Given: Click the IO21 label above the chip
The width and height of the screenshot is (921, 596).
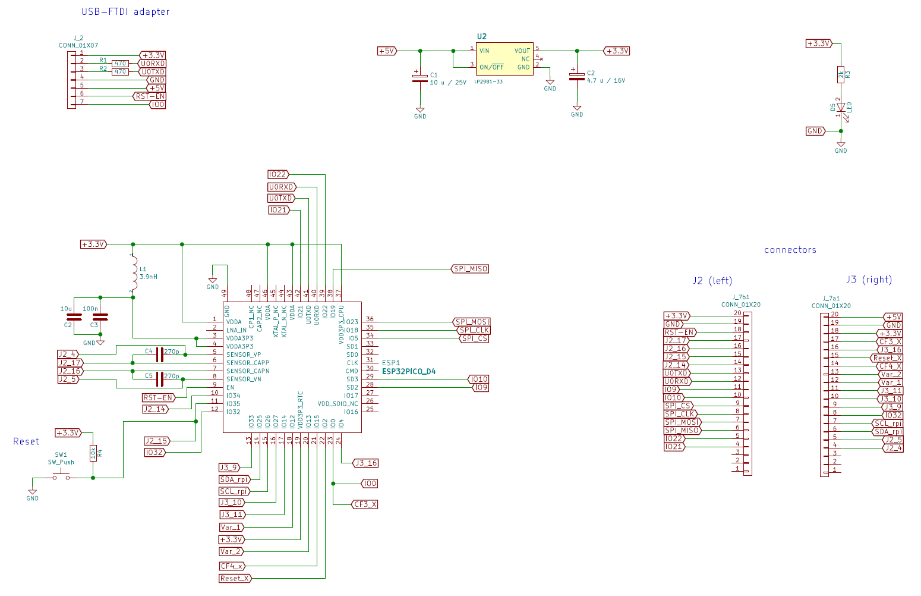Looking at the screenshot, I should tap(279, 210).
